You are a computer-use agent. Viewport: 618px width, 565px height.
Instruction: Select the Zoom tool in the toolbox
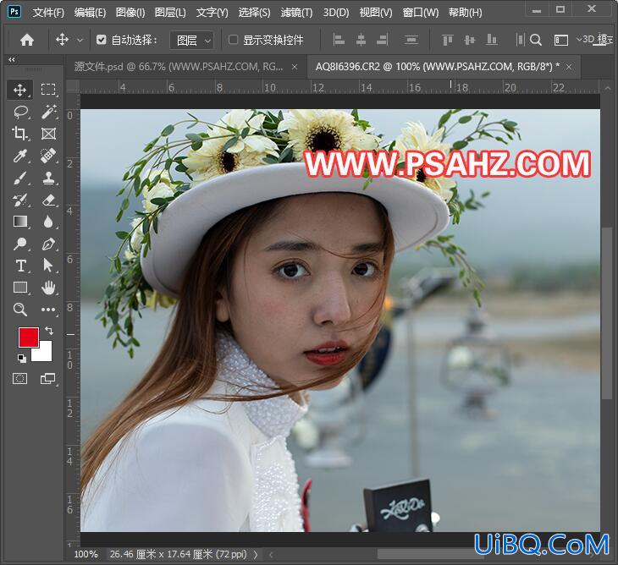(19, 310)
